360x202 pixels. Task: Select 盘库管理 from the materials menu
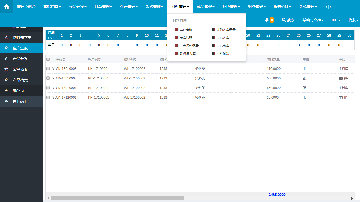click(x=186, y=38)
